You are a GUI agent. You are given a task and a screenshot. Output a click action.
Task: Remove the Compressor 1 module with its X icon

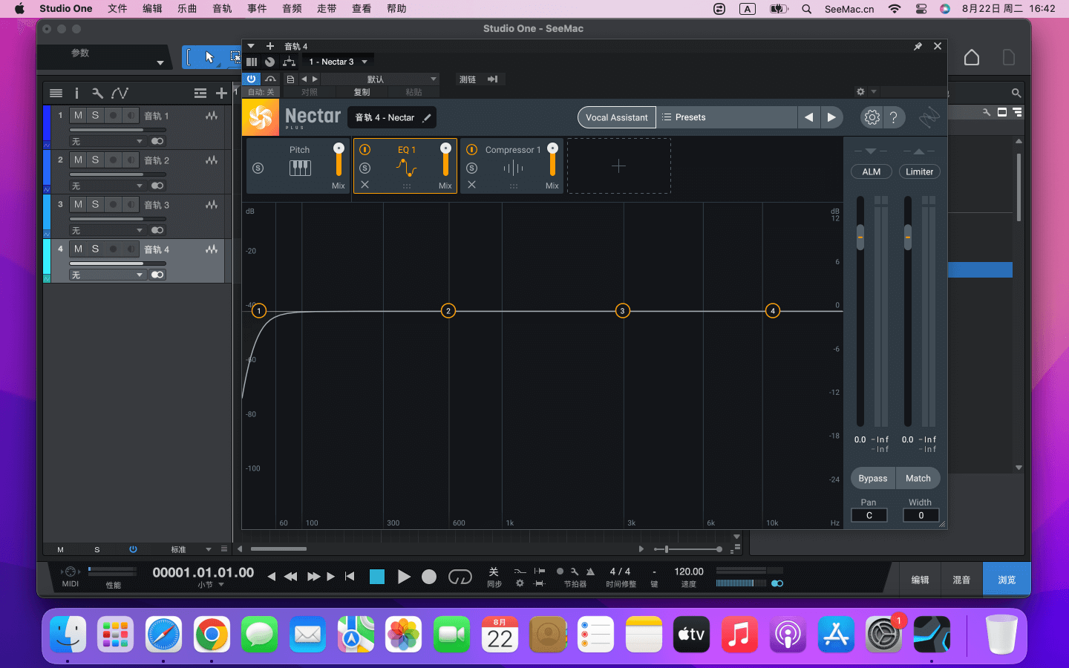pyautogui.click(x=472, y=185)
